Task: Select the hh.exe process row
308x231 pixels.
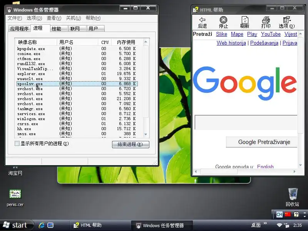Action: point(77,129)
